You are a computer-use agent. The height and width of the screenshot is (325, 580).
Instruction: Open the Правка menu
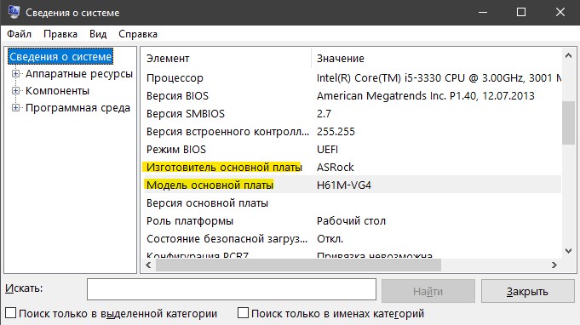pos(60,34)
